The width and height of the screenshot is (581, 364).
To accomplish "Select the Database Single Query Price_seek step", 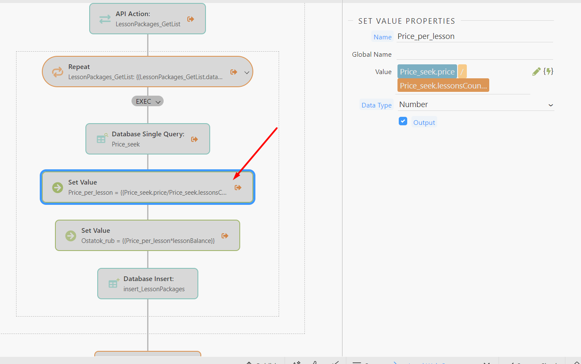I will point(148,139).
